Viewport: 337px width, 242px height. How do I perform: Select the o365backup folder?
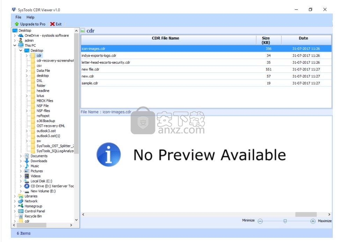46,121
